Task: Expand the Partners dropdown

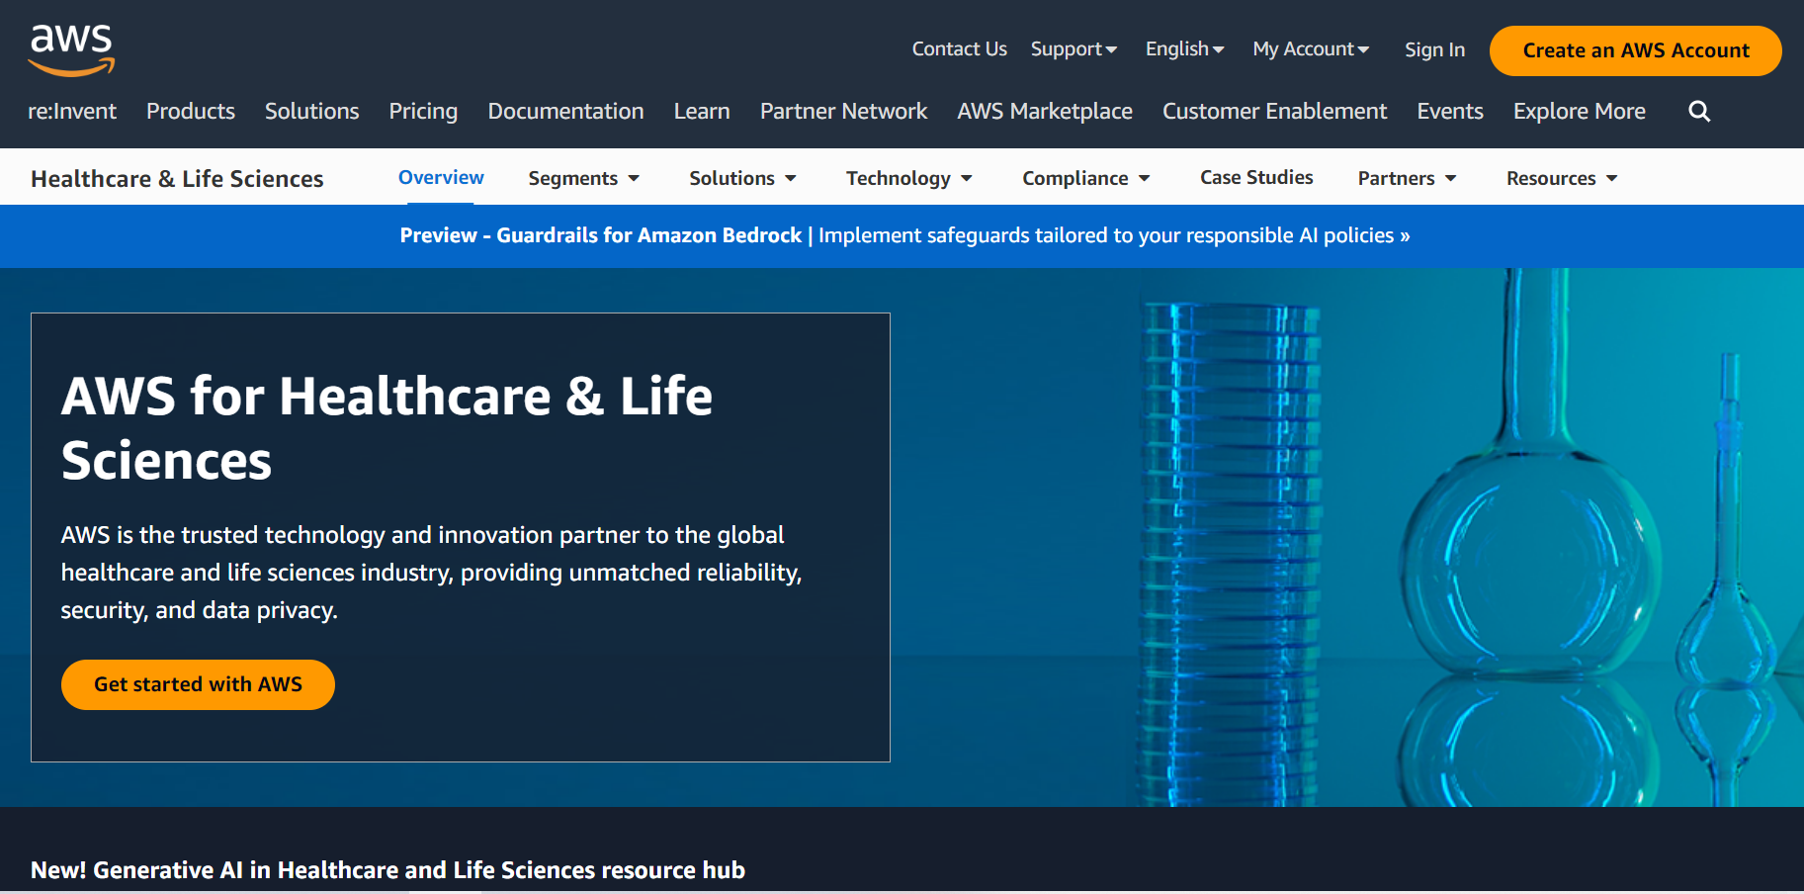Action: pyautogui.click(x=1407, y=179)
